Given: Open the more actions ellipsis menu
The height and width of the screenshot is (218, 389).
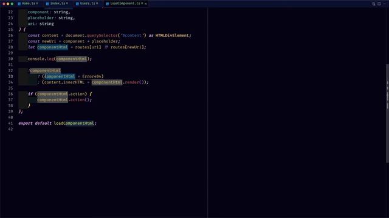Looking at the screenshot, I should (x=384, y=4).
